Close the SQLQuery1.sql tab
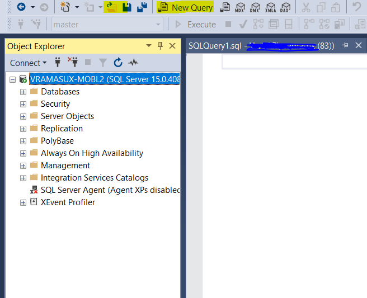 click(x=359, y=45)
